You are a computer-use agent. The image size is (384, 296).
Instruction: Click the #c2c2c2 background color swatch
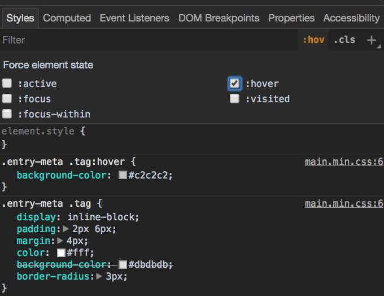tap(123, 176)
